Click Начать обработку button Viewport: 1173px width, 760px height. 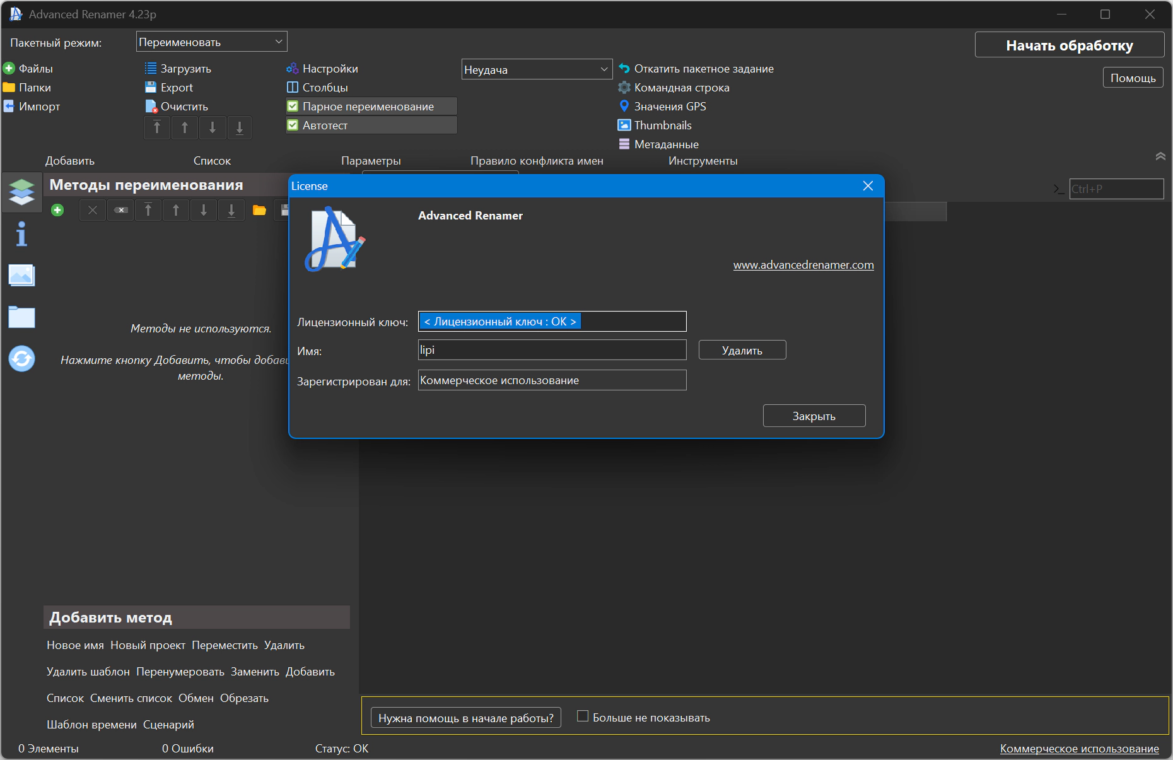pyautogui.click(x=1070, y=45)
